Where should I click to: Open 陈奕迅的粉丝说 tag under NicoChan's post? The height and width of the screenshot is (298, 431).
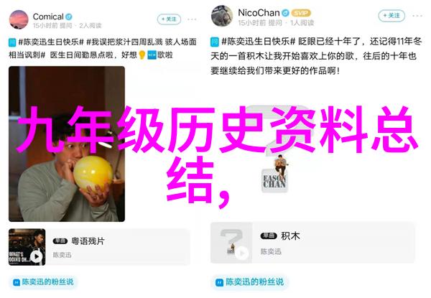pyautogui.click(x=249, y=281)
